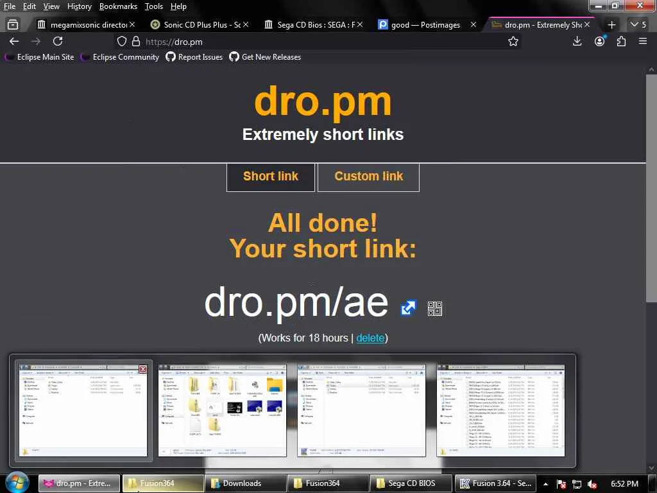Show hidden tray icons arrow
The height and width of the screenshot is (493, 657).
(545, 484)
